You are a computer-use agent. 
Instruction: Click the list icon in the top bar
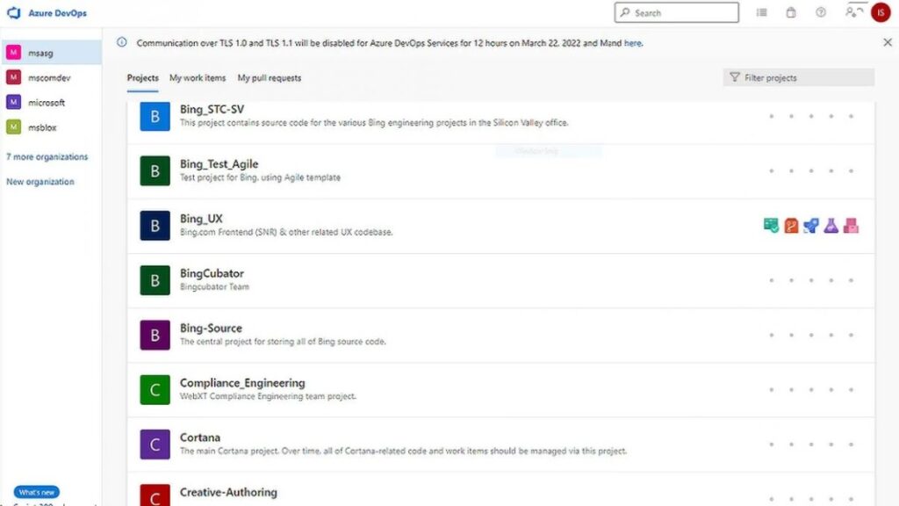[x=761, y=11]
